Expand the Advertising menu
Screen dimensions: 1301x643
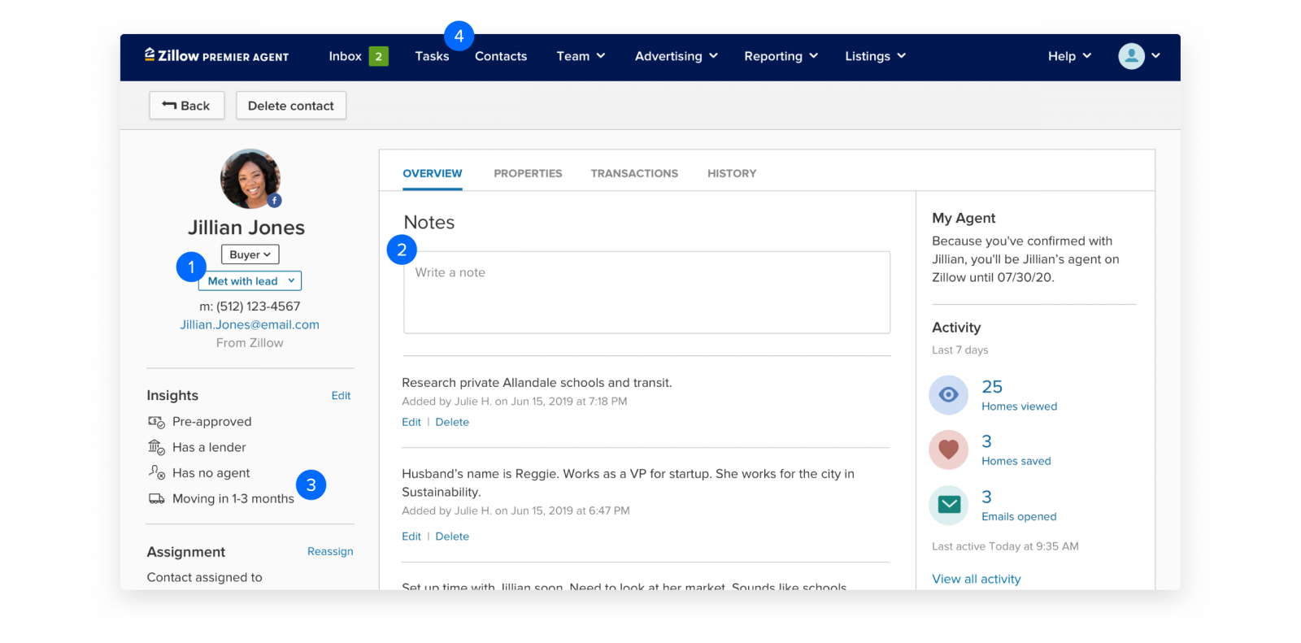[676, 56]
